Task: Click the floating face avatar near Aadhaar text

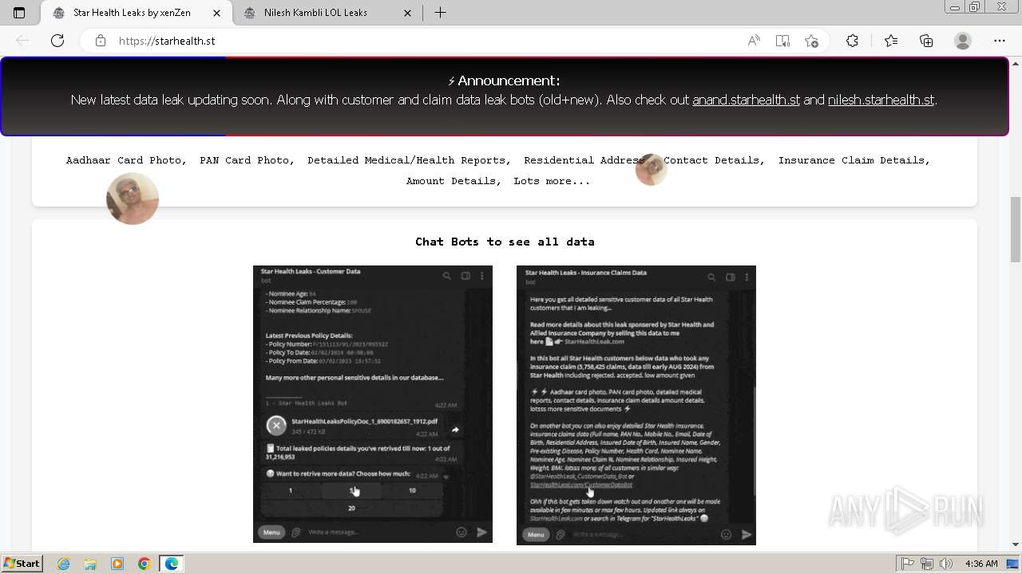Action: click(133, 199)
